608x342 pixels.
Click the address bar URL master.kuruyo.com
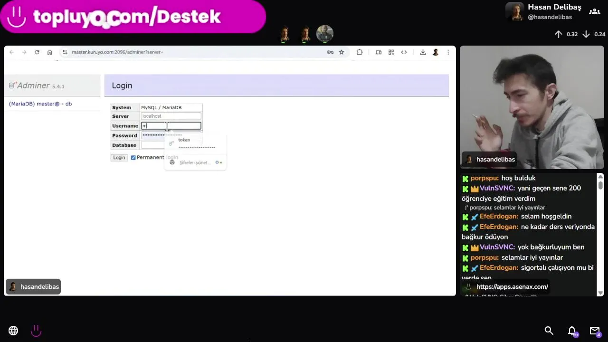coord(117,52)
